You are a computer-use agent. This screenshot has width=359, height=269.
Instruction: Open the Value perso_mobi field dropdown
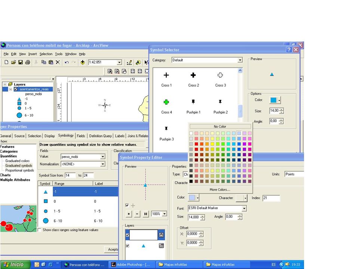(103, 157)
